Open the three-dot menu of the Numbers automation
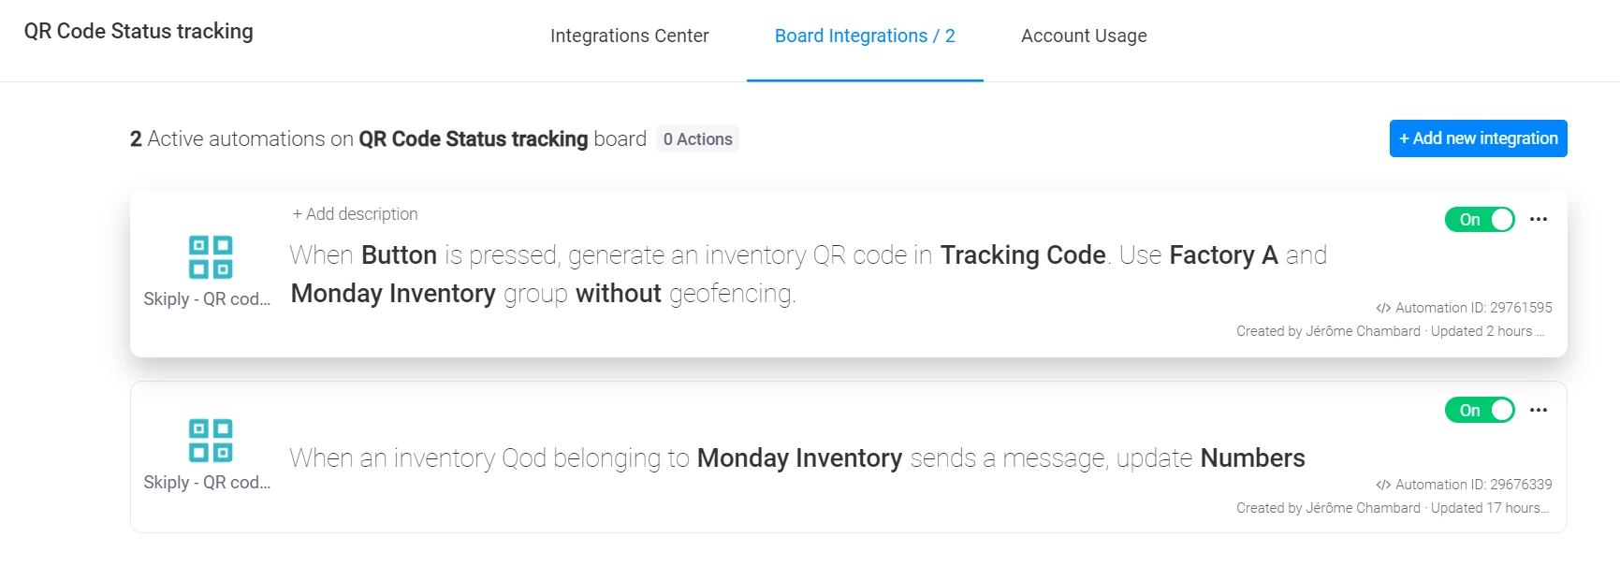 [1539, 410]
